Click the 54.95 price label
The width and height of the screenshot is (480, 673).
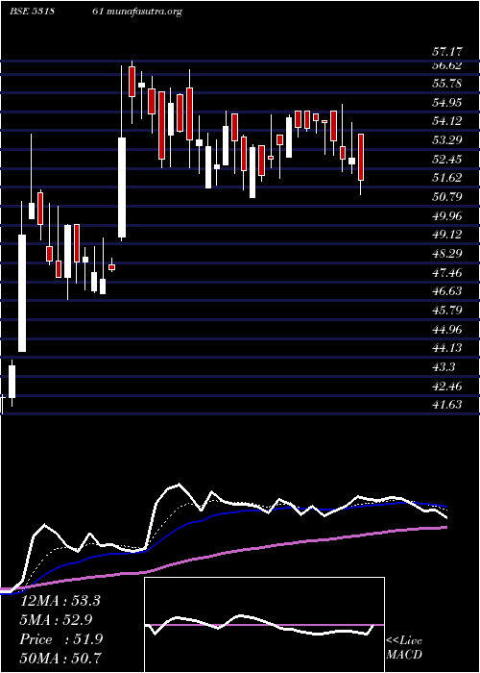[x=447, y=102]
